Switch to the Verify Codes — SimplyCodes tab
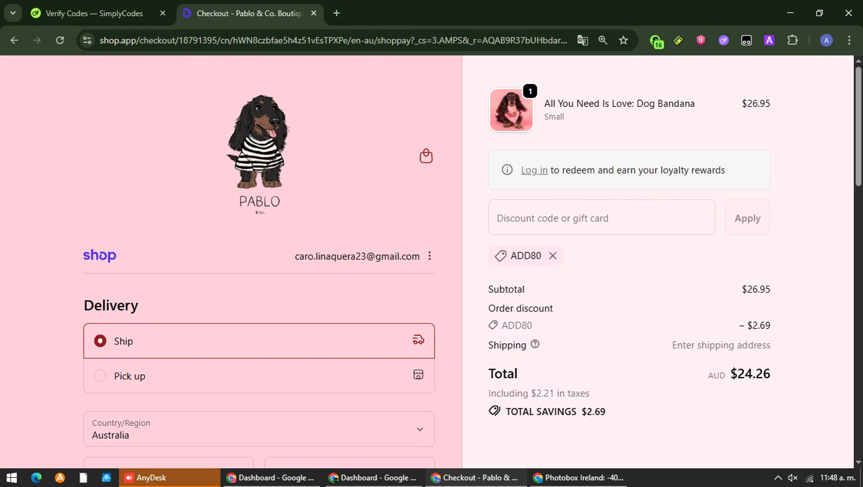Viewport: 863px width, 487px height. 95,13
